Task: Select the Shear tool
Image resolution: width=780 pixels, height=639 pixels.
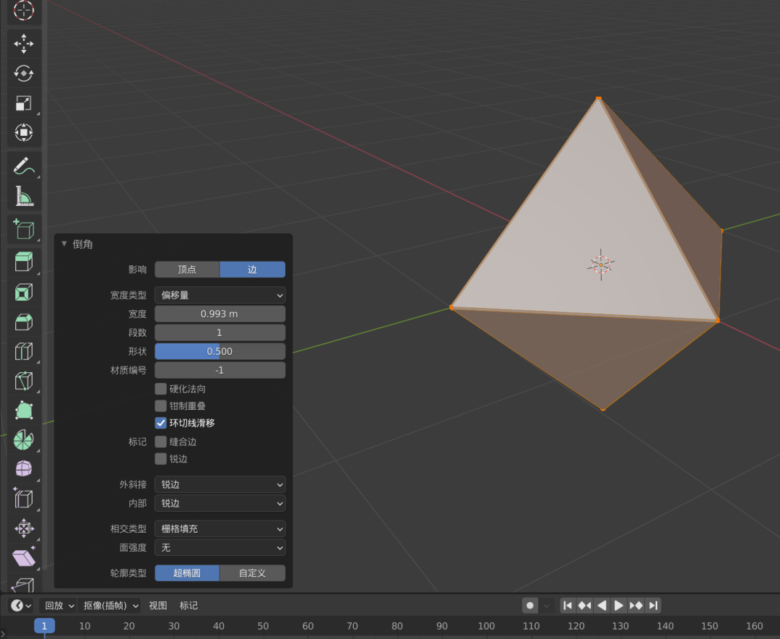Action: click(23, 558)
